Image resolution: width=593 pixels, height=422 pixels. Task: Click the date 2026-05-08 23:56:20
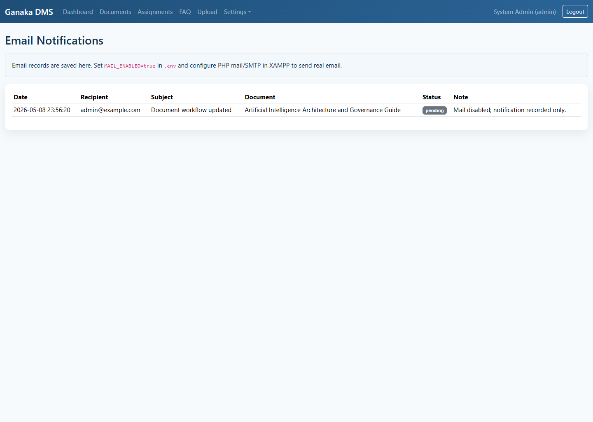click(42, 110)
